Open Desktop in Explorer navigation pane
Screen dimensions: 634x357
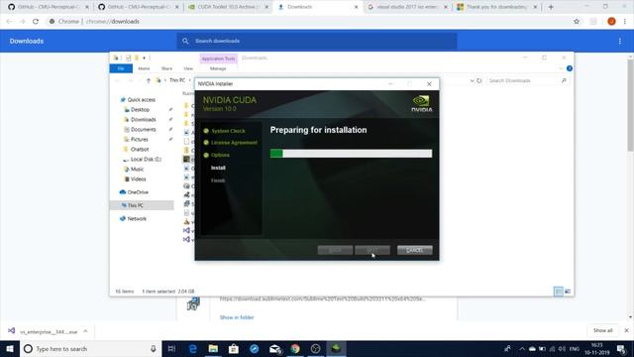click(140, 110)
